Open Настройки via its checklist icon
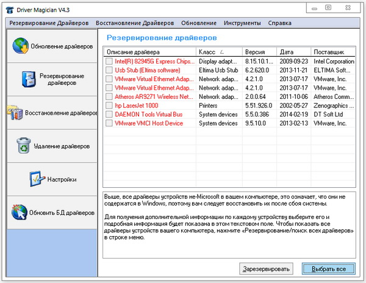The image size is (366, 283). [37, 179]
